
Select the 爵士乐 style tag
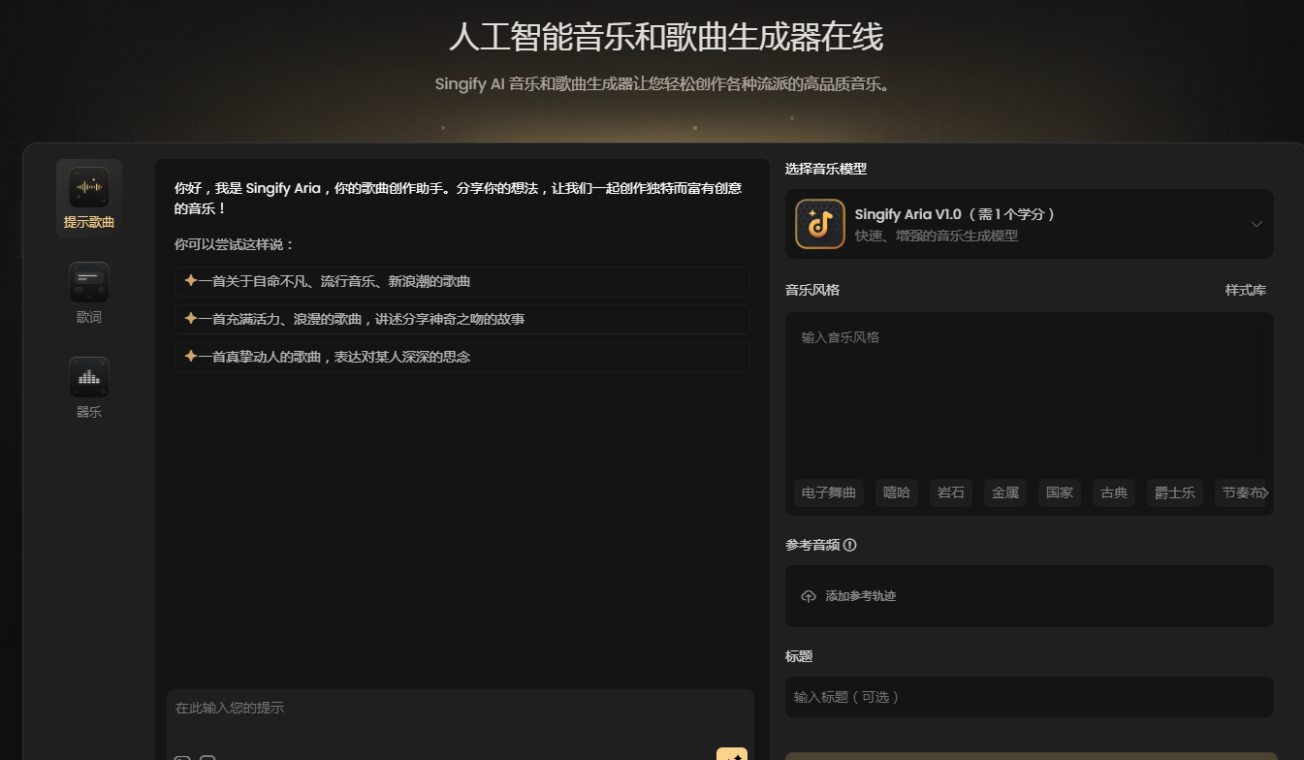(x=1175, y=492)
